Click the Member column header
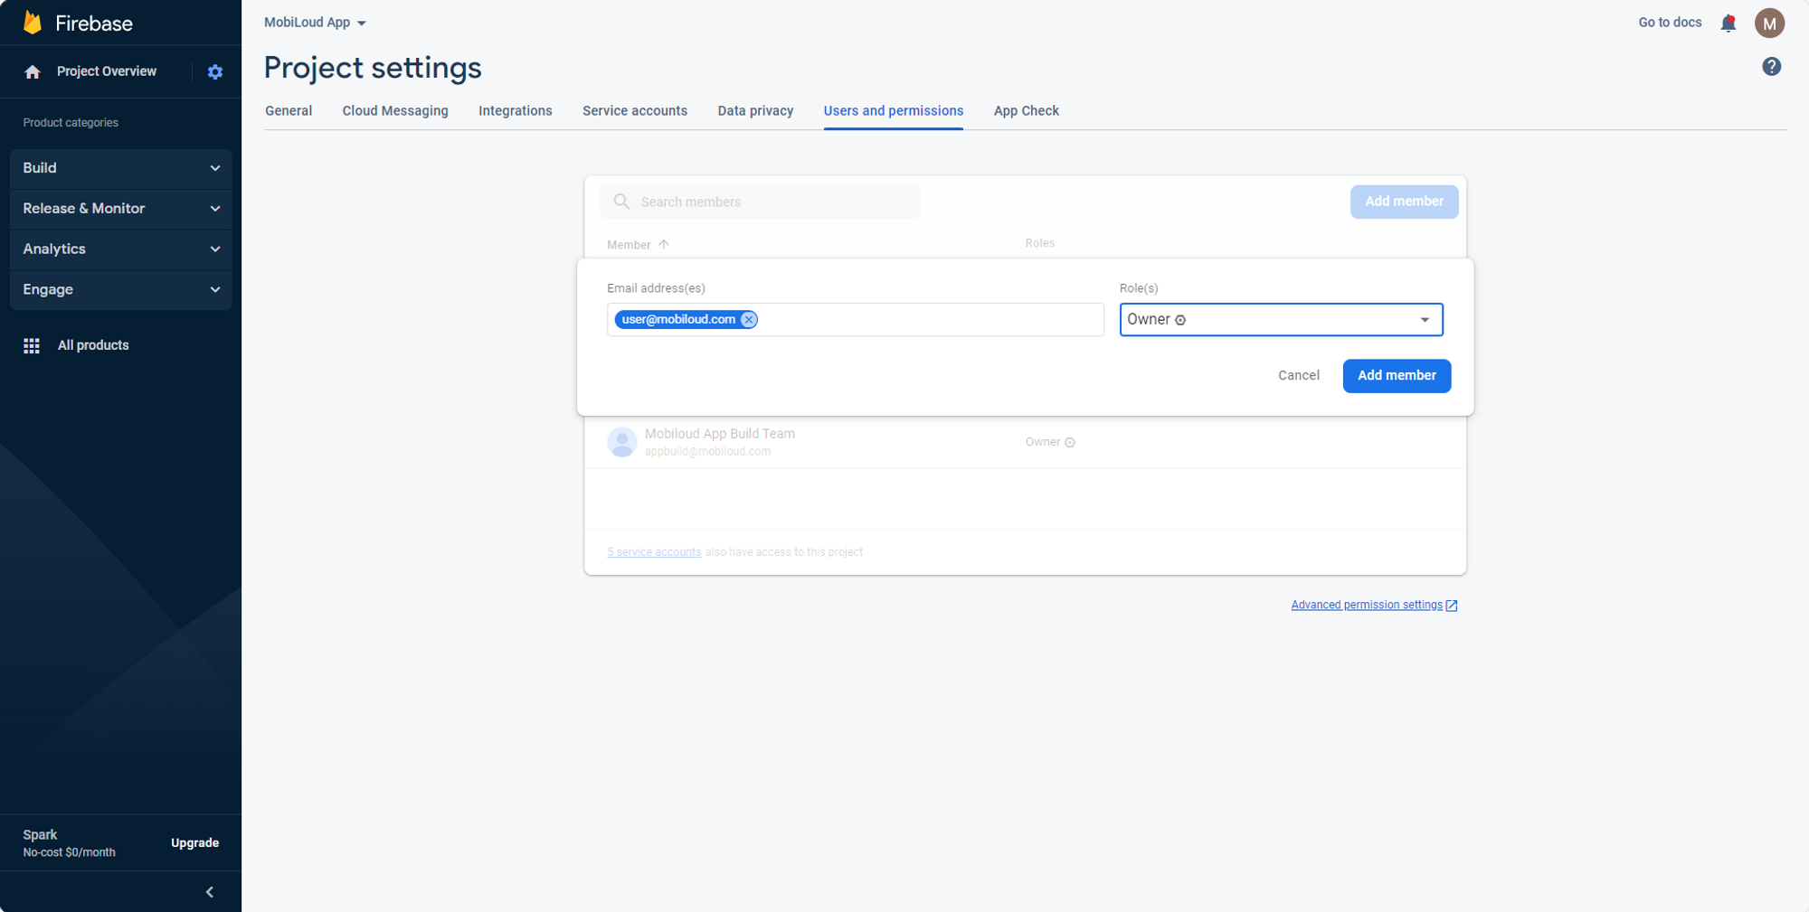 point(629,245)
